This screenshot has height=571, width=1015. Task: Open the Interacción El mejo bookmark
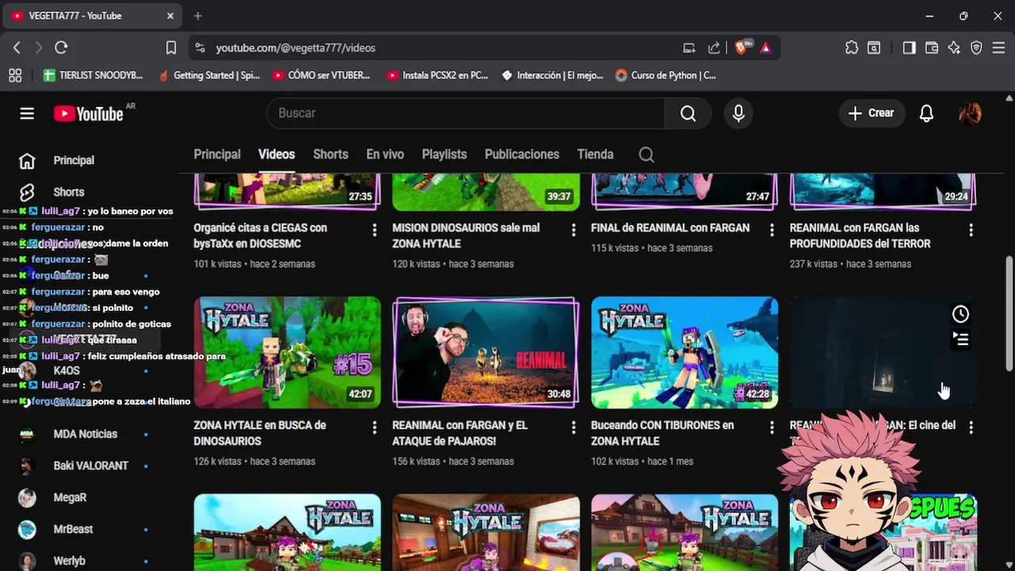[552, 75]
